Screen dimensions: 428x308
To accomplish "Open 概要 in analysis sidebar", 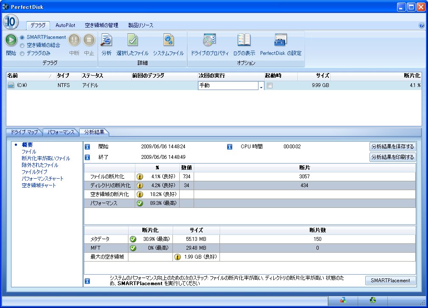I will coord(27,145).
